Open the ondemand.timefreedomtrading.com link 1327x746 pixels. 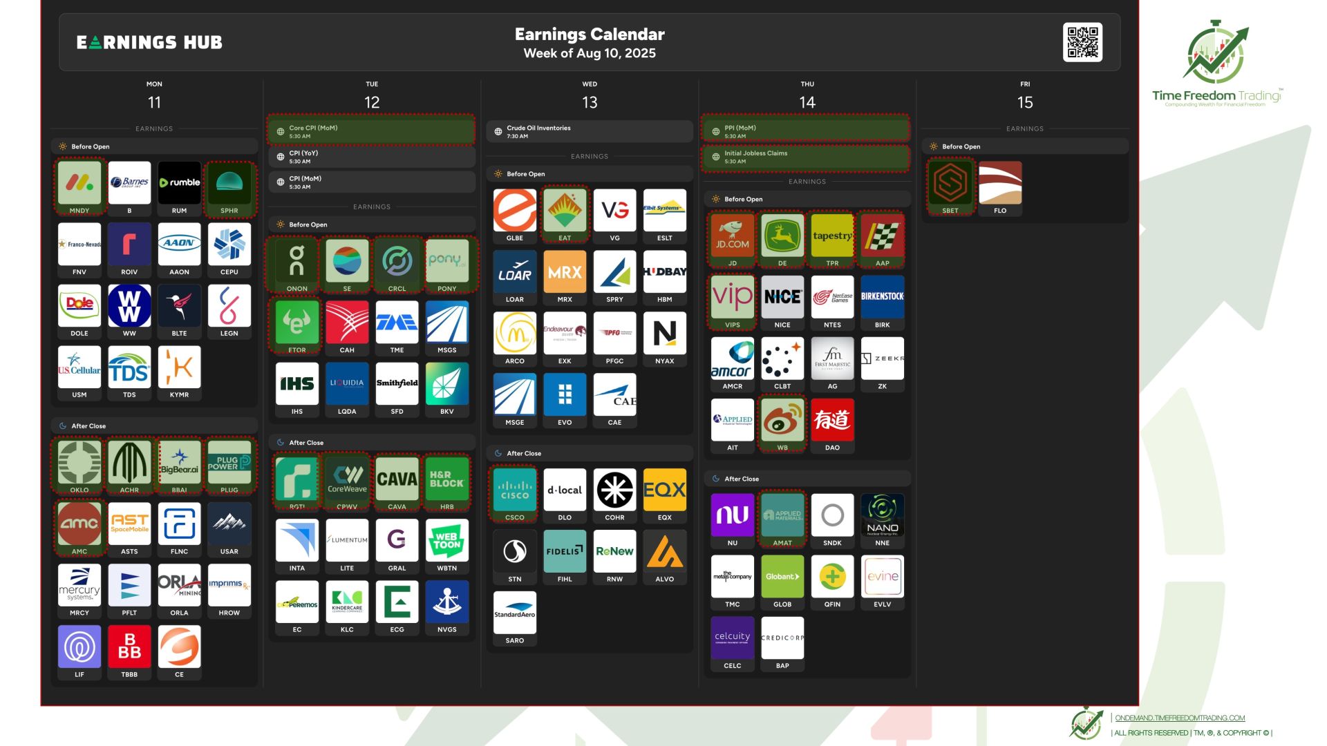[1180, 718]
